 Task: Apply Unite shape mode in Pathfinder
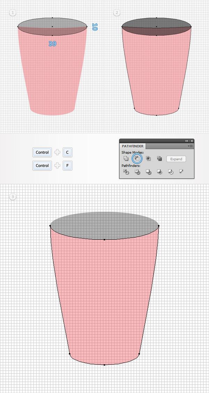coord(126,159)
